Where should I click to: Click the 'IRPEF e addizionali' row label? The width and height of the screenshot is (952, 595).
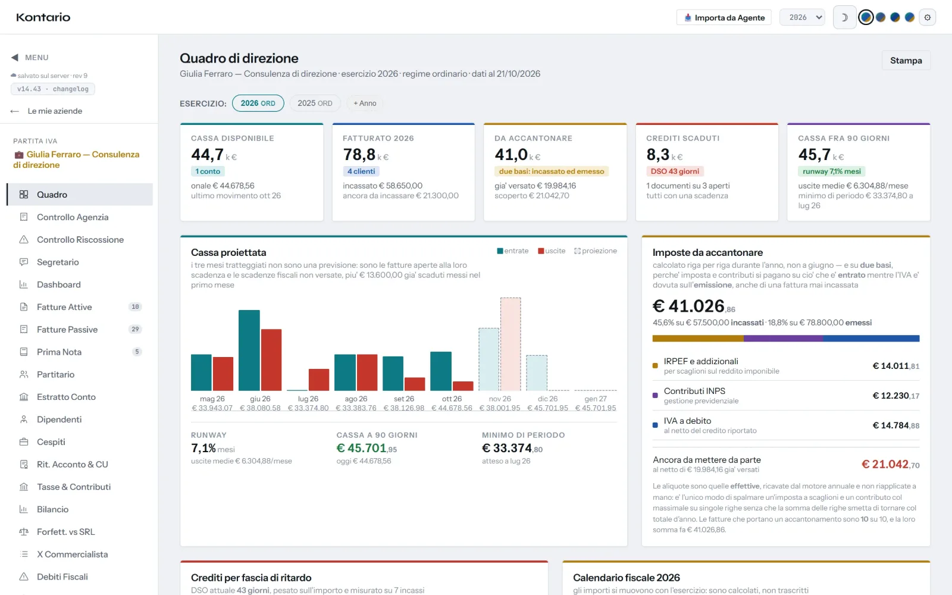[701, 361]
